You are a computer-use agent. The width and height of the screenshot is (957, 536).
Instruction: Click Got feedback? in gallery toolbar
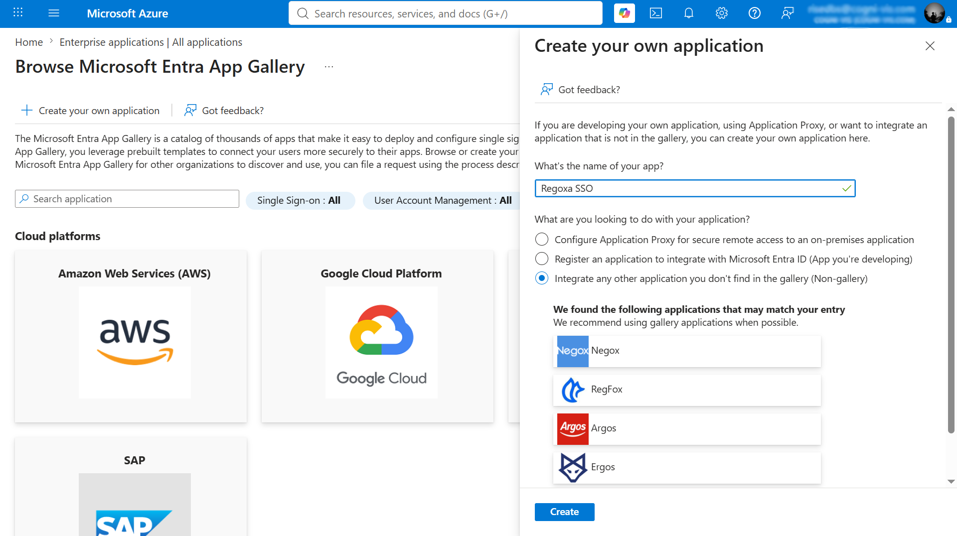click(224, 110)
